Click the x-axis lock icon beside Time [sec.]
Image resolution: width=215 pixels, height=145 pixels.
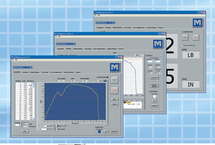(x=48, y=126)
